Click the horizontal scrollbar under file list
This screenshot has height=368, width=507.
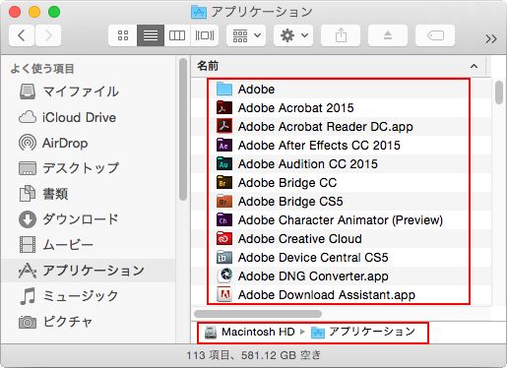click(x=258, y=314)
